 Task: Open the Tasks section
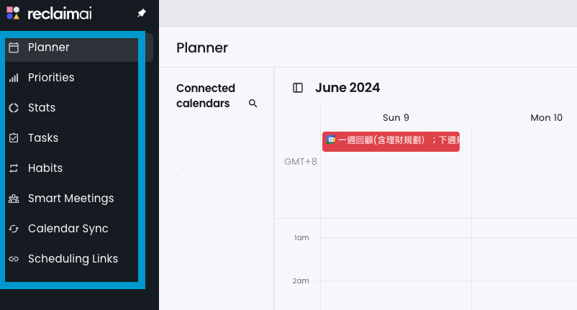tap(43, 138)
